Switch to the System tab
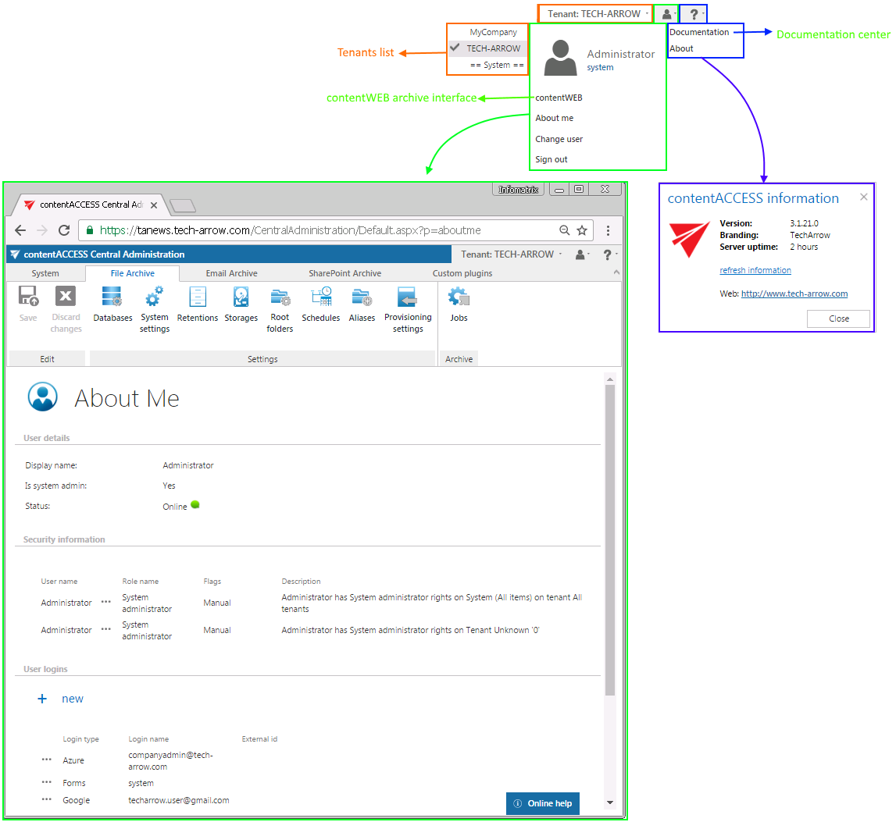 [45, 274]
